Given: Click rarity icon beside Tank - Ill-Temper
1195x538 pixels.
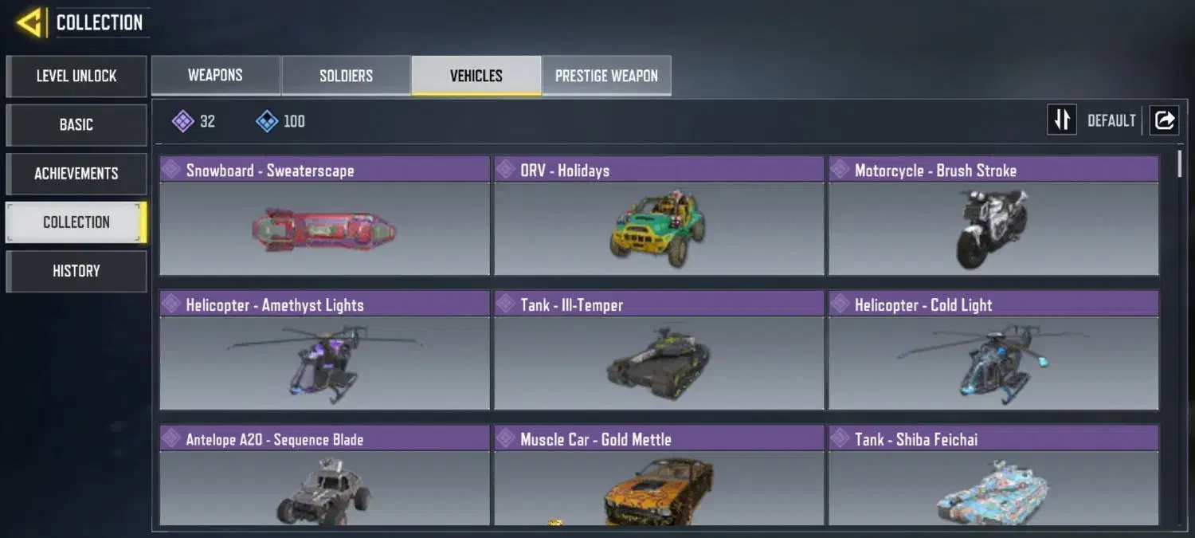Looking at the screenshot, I should coord(506,304).
